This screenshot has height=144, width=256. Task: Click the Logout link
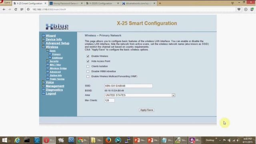tap(51, 94)
